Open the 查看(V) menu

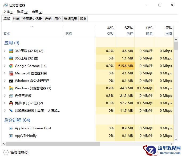37,12
